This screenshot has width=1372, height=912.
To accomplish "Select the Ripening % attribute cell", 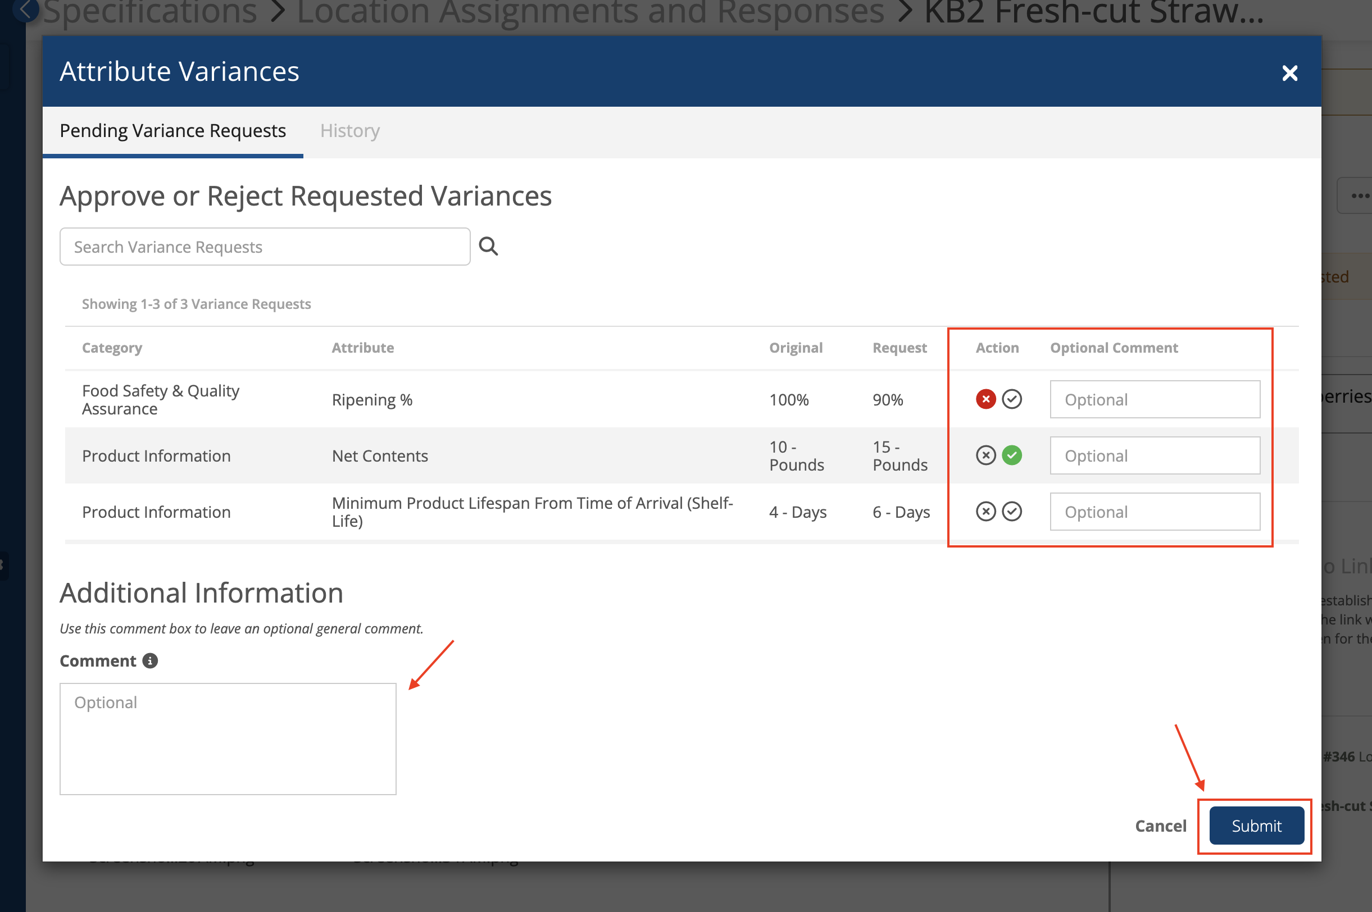I will click(372, 400).
